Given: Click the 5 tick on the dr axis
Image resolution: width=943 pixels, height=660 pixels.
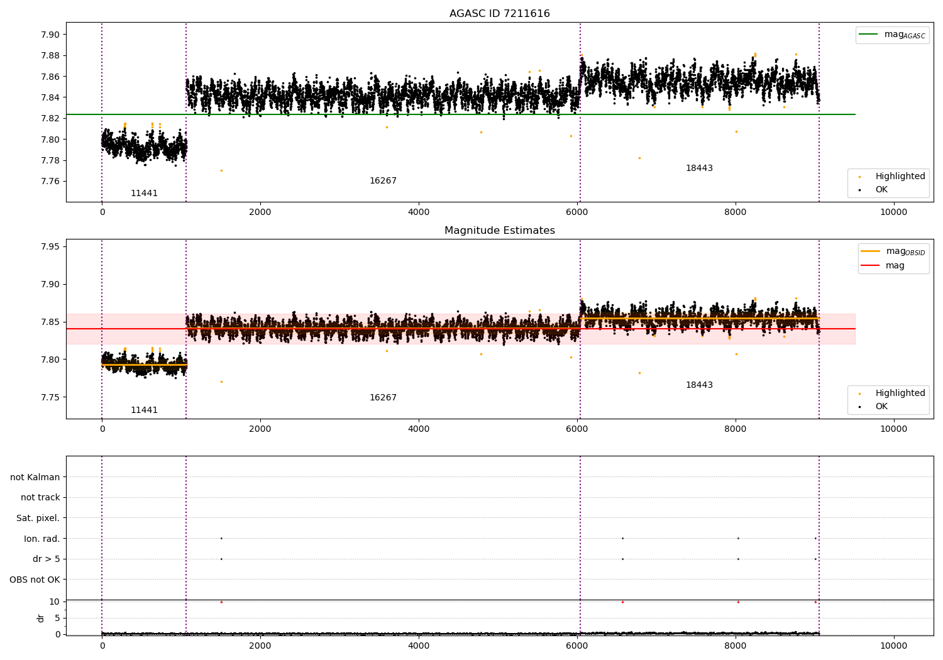Looking at the screenshot, I should (x=57, y=619).
